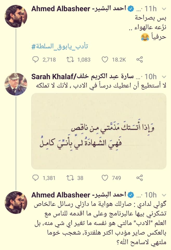Open Ahmed Albasheer's profile name in the first tweet

tap(79, 9)
